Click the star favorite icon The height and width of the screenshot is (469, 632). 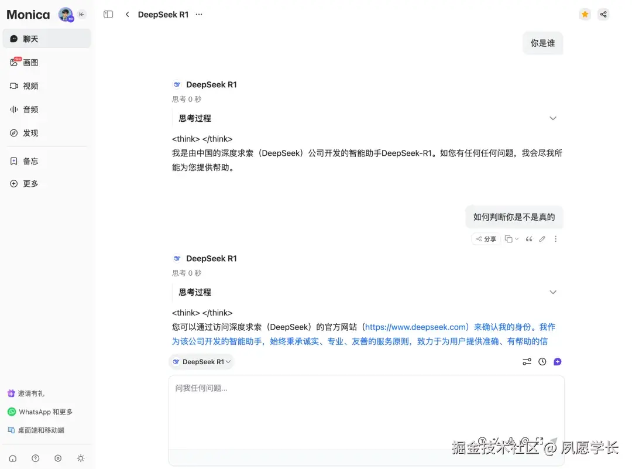click(585, 15)
